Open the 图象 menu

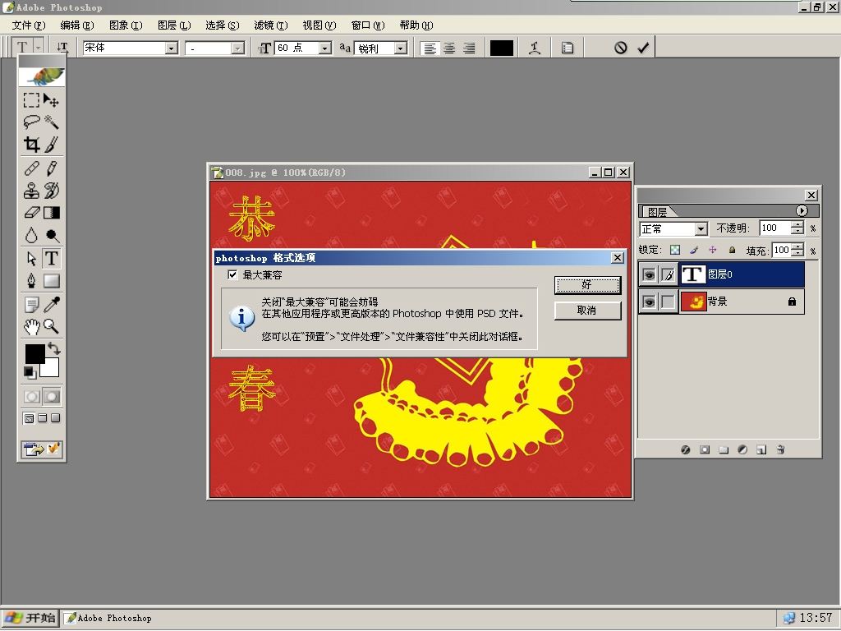(x=126, y=25)
